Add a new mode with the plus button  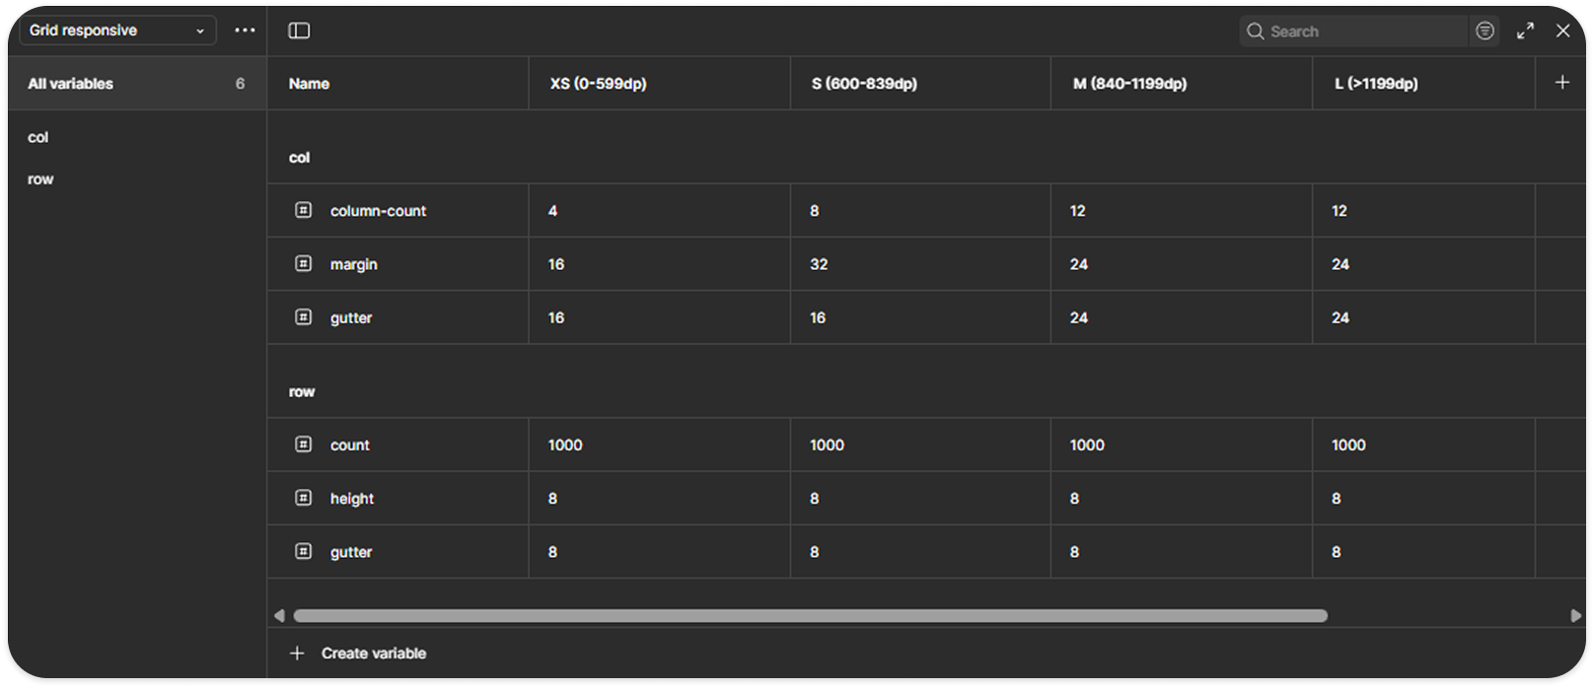pos(1562,83)
